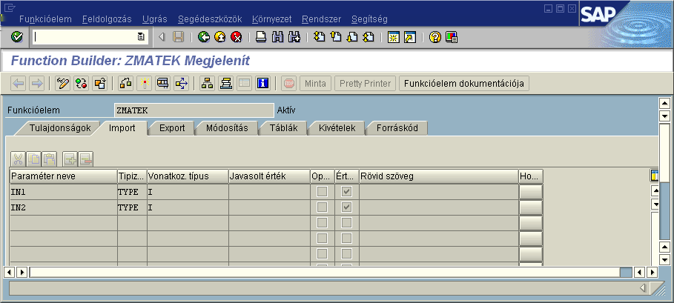The height and width of the screenshot is (303, 674).
Task: Click the Insert Row icon above table
Action: coord(70,160)
